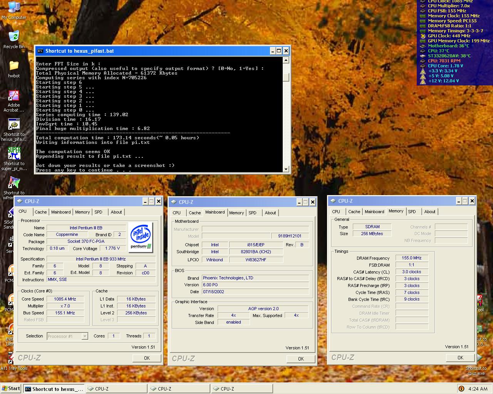Open the SPD tab in the leftmost CPU-Z window

pyautogui.click(x=99, y=212)
